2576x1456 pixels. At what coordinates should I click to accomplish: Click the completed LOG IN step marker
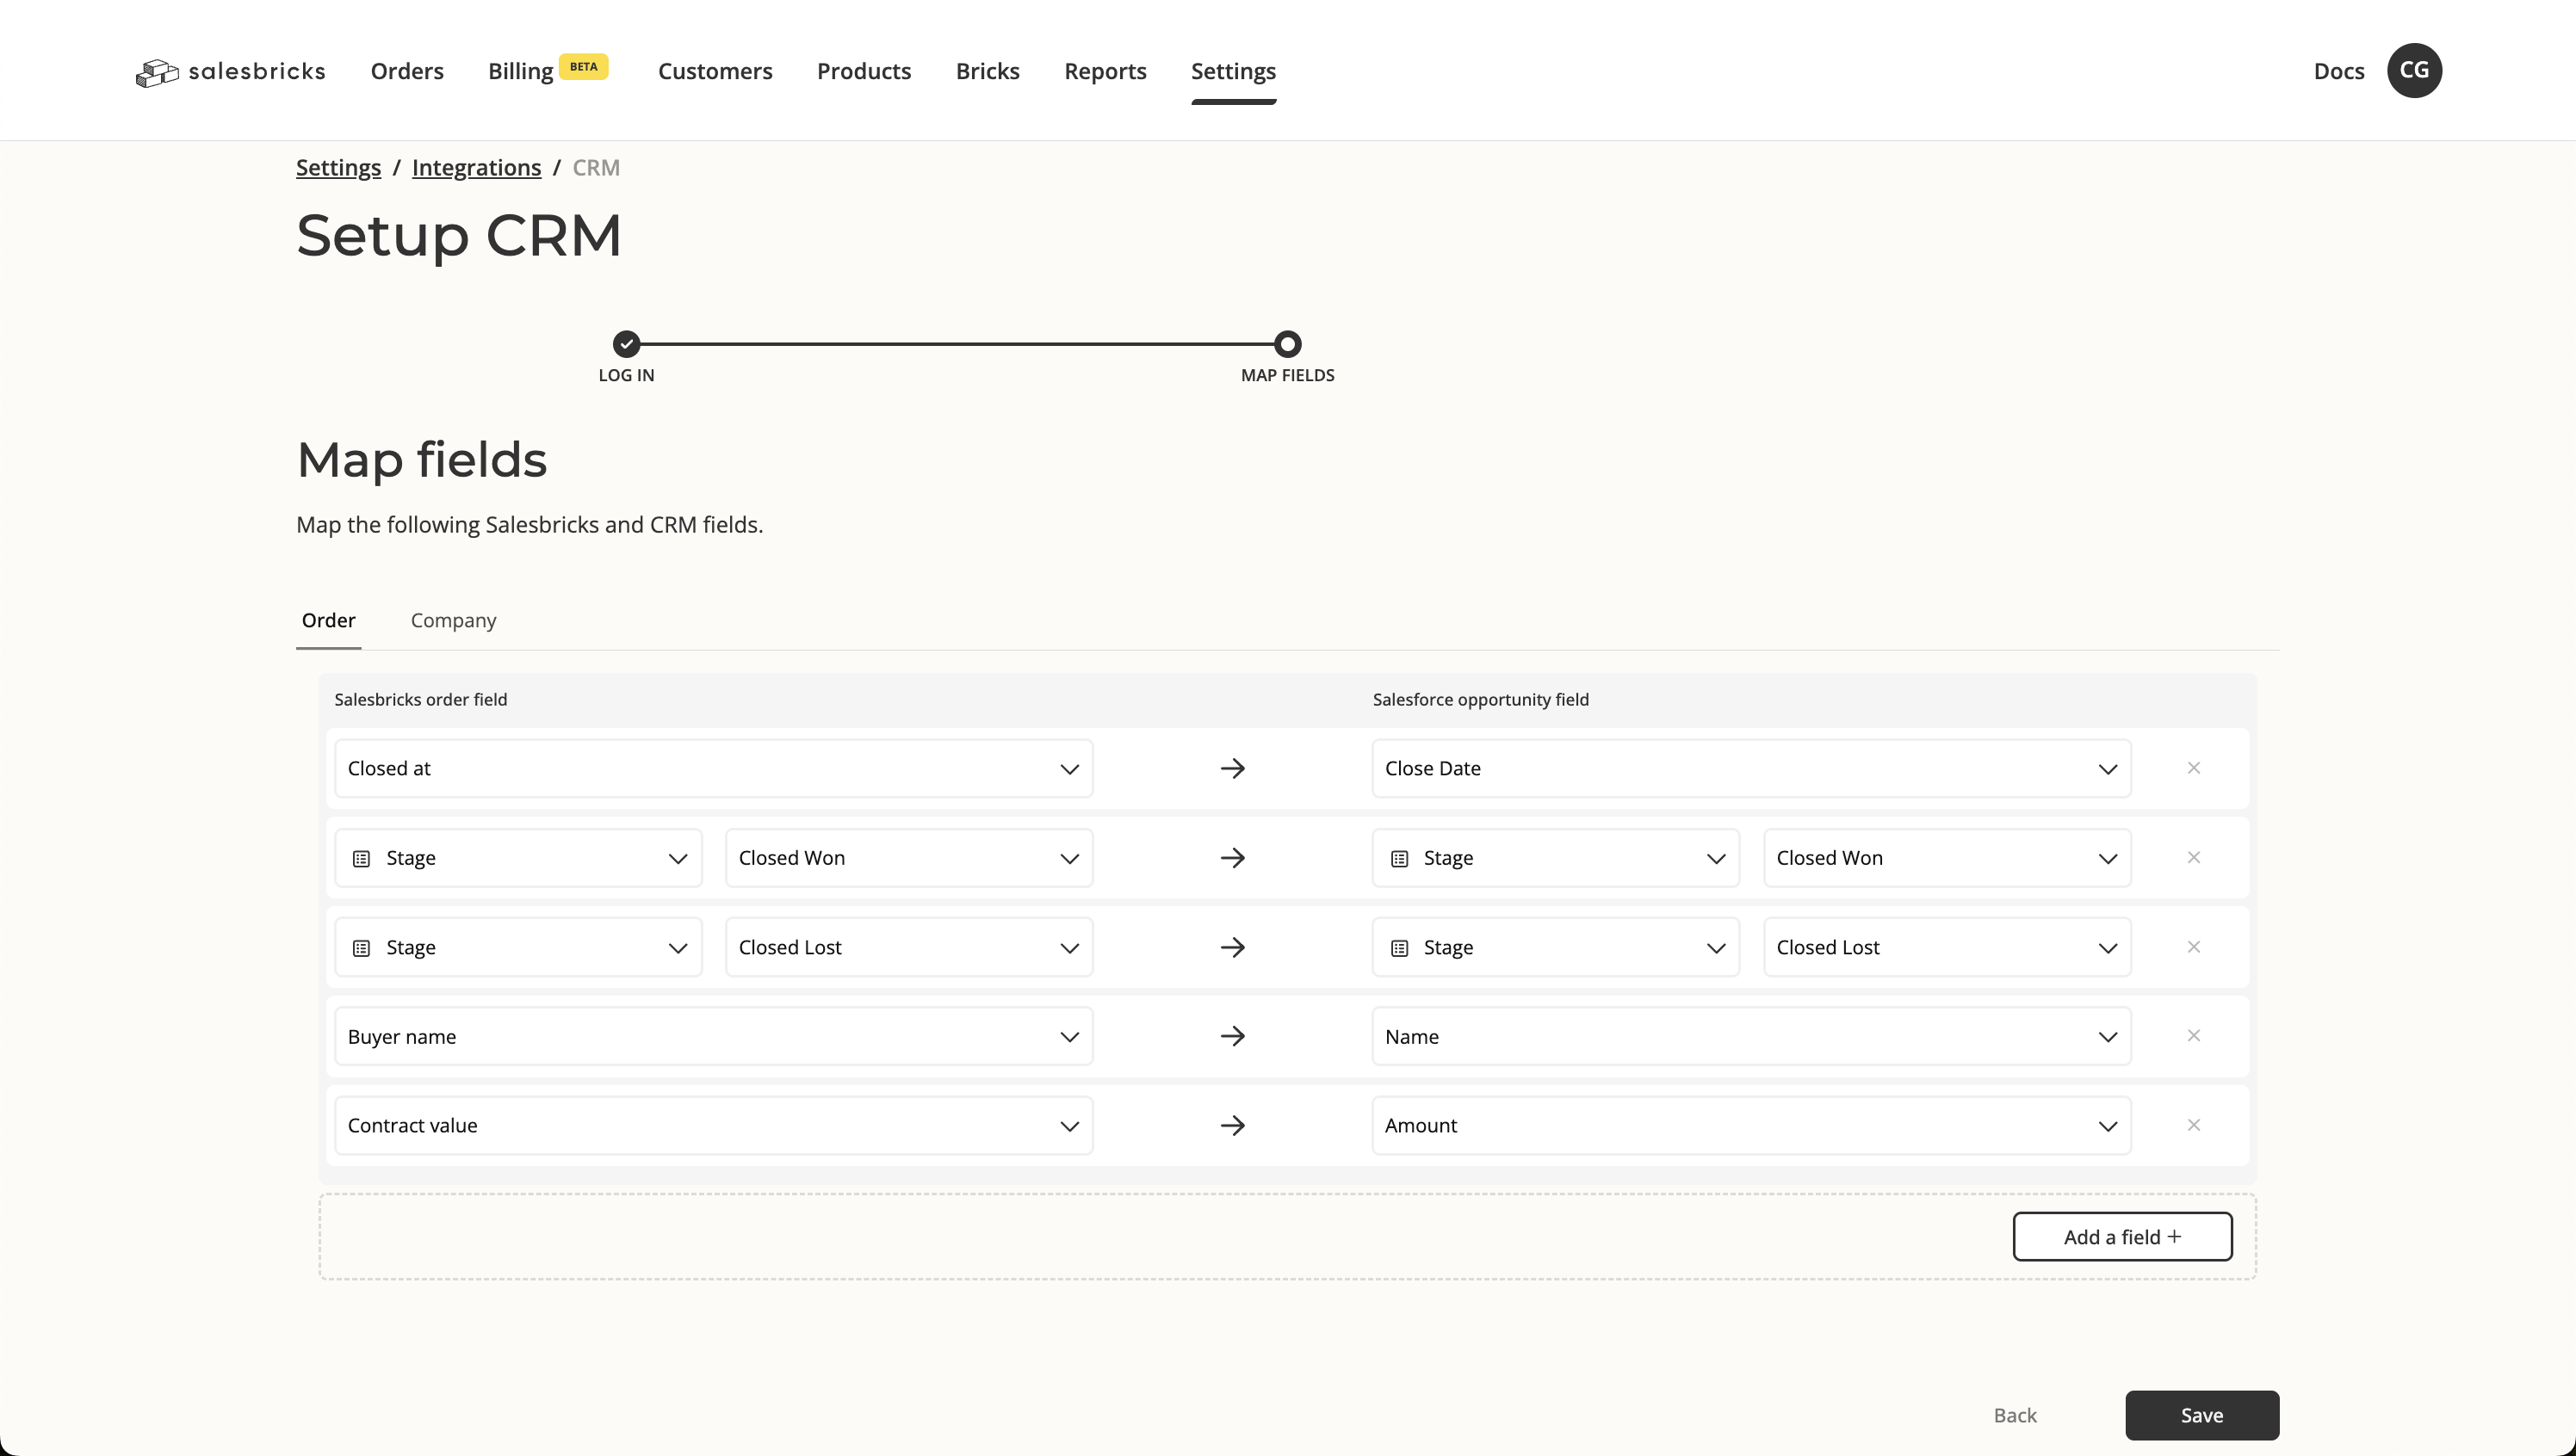click(626, 344)
